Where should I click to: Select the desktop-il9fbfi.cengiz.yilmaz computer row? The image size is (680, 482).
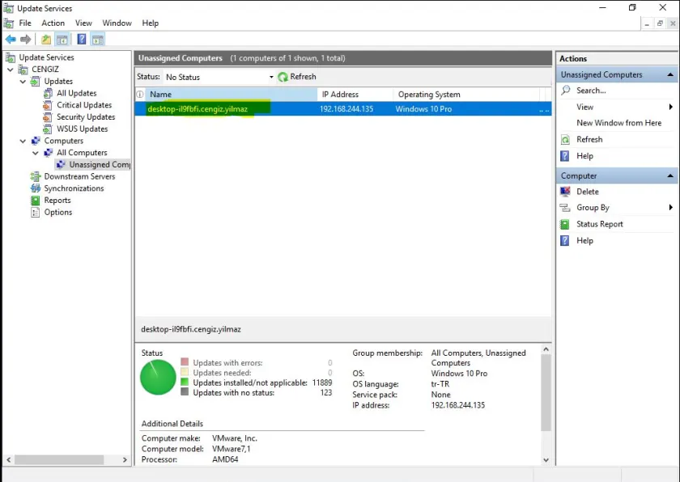click(x=198, y=109)
